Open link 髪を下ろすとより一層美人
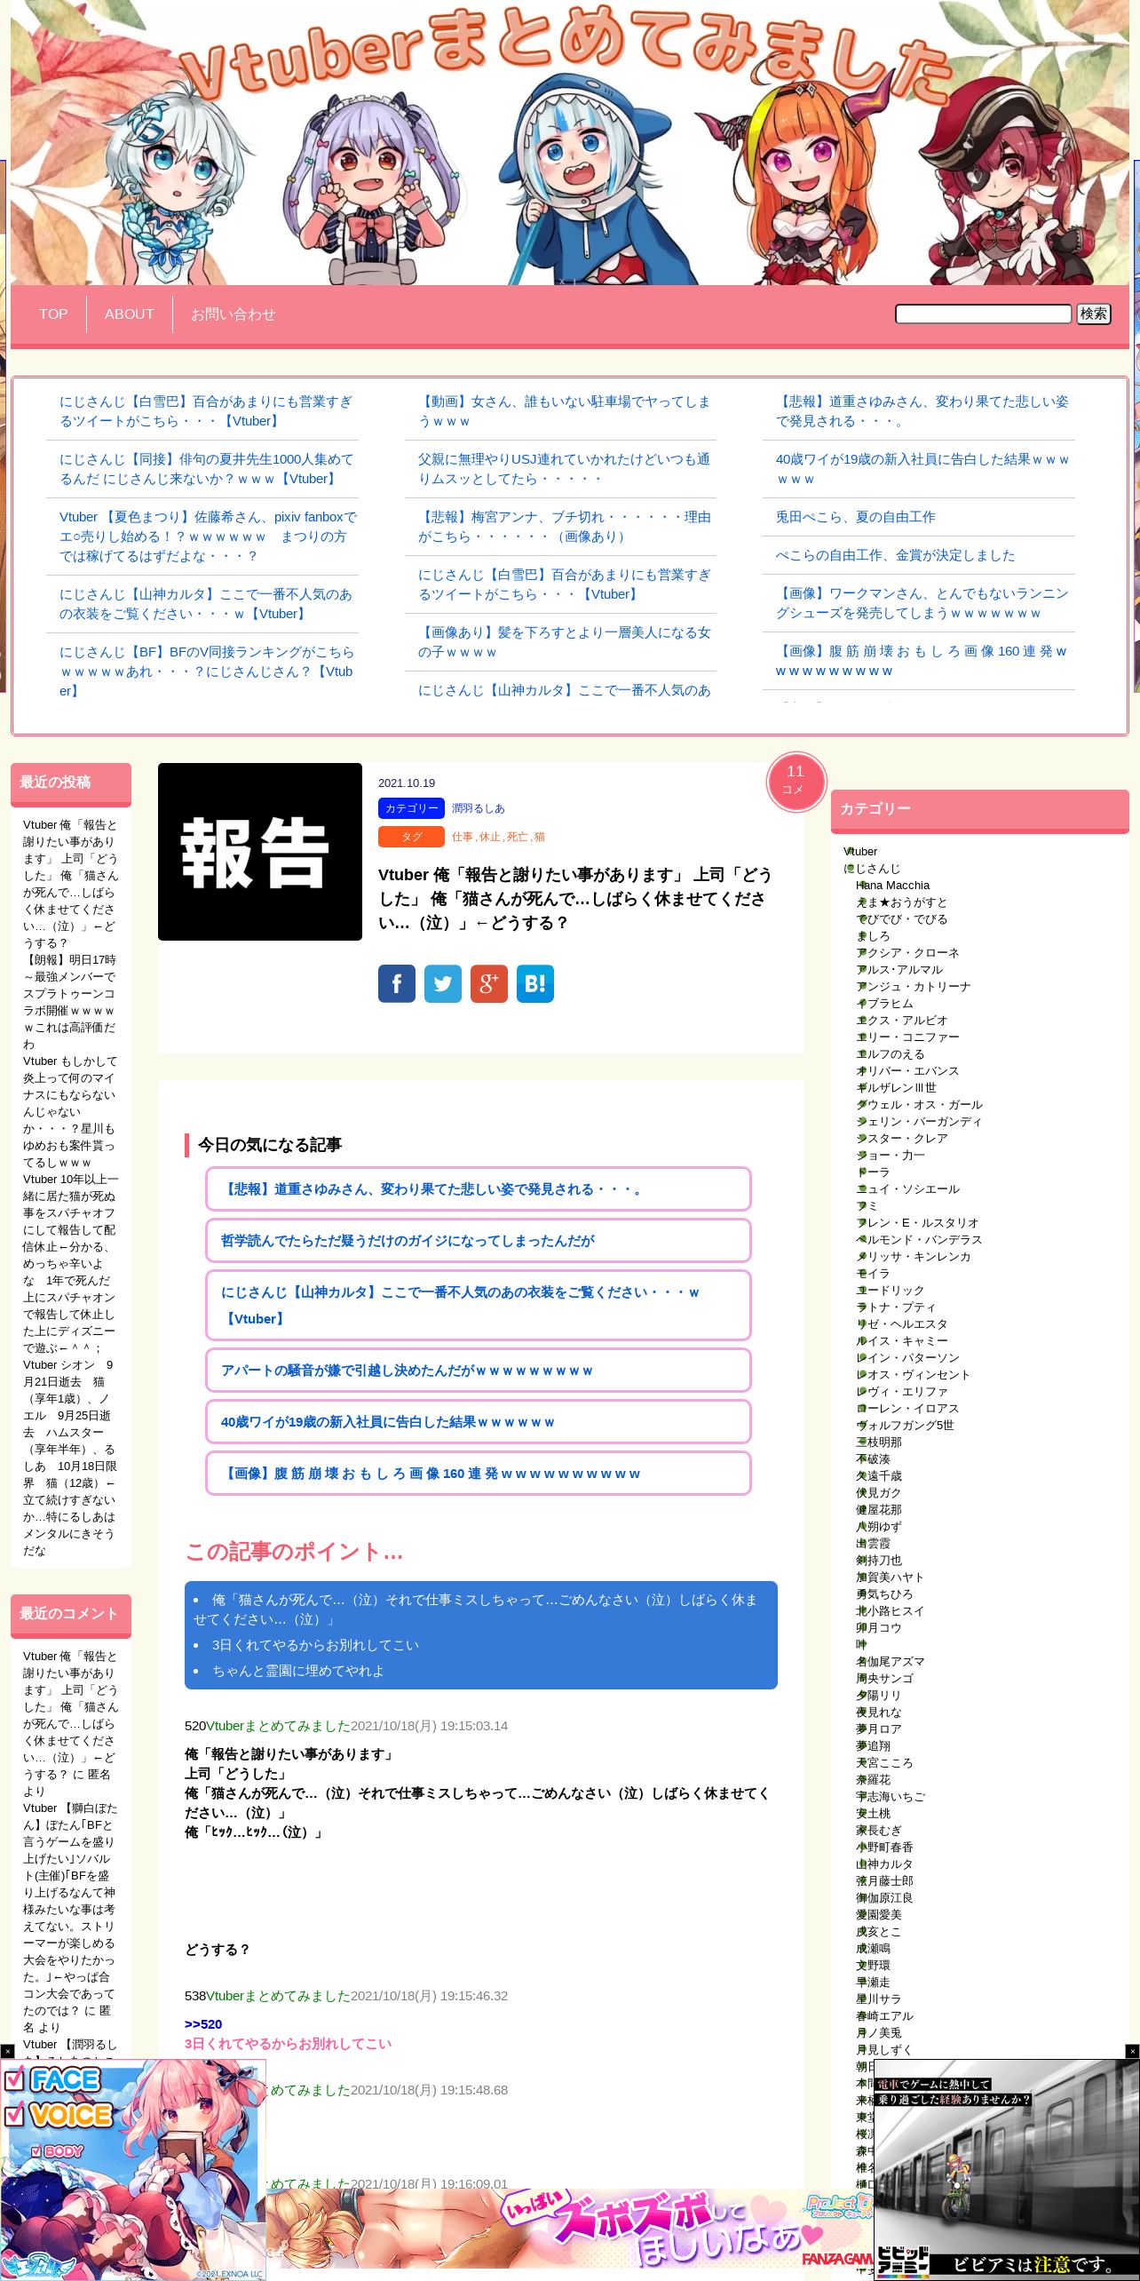This screenshot has width=1140, height=2281. coord(564,642)
